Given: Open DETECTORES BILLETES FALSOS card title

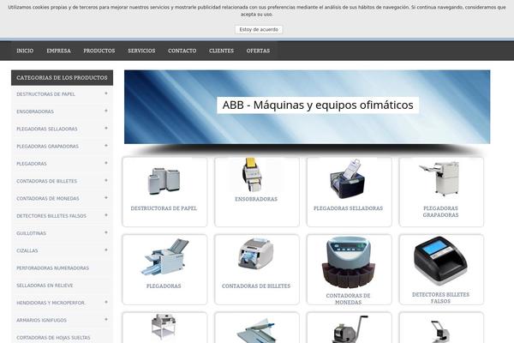Looking at the screenshot, I should click(440, 298).
